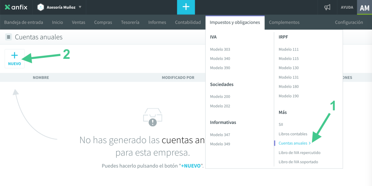Screen dimensions: 372x186
Task: Expand the Asesoría Muñoz company dropdown
Action: point(80,7)
